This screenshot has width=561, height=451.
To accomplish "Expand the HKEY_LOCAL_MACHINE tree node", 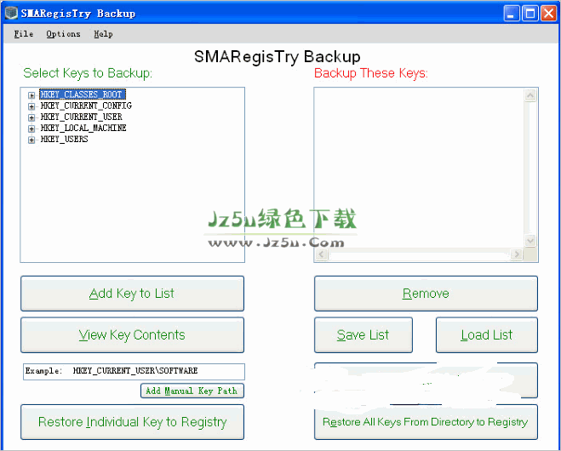I will (31, 128).
